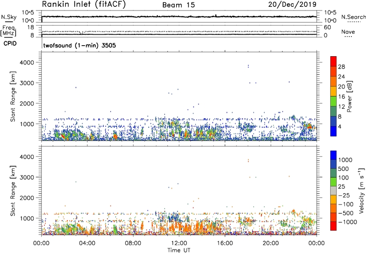Viewport: 366px width, 253px height.
Task: Click power scale value '16'
Action: tap(341, 97)
